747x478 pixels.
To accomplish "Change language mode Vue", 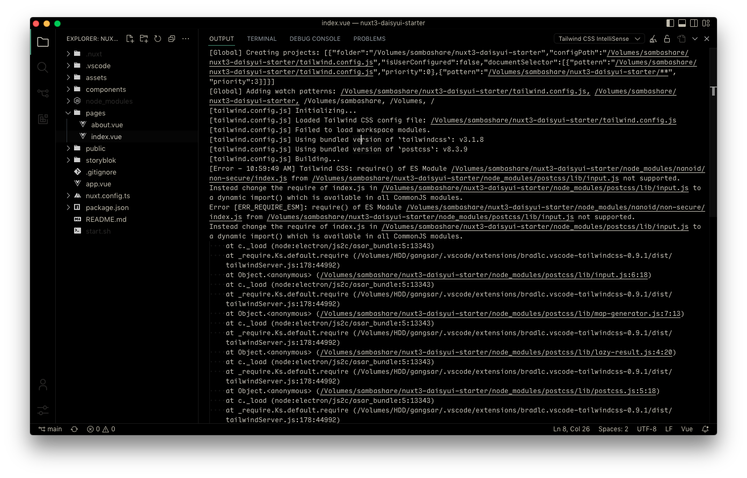I will click(687, 429).
